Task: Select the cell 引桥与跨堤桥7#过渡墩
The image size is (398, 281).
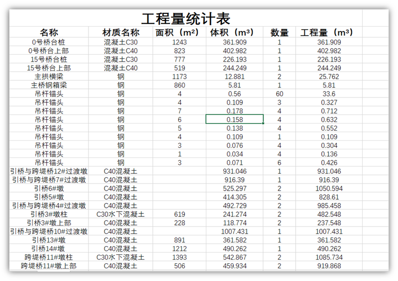Action: (49, 180)
